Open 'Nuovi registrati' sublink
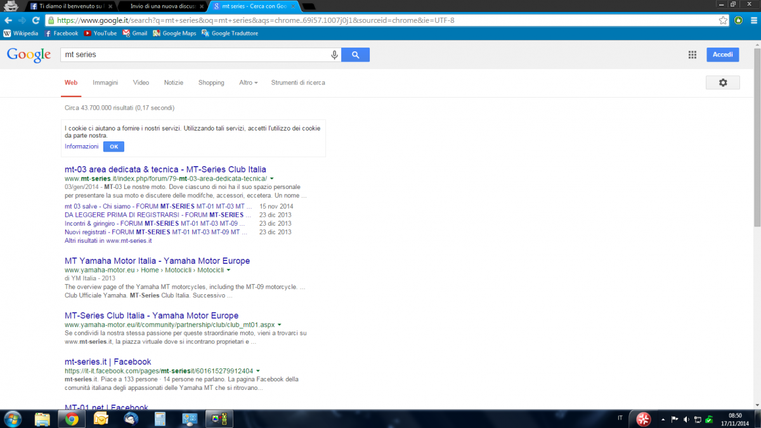Image resolution: width=761 pixels, height=428 pixels. 155,232
